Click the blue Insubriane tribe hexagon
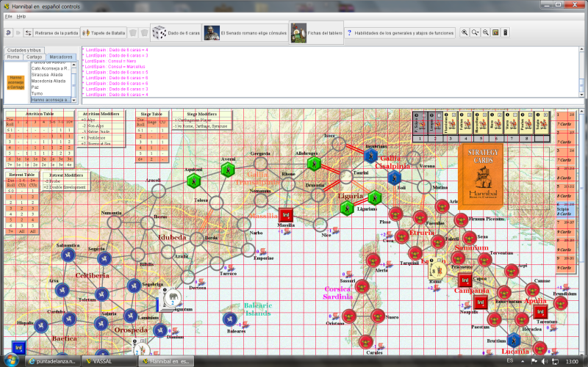 tap(371, 156)
